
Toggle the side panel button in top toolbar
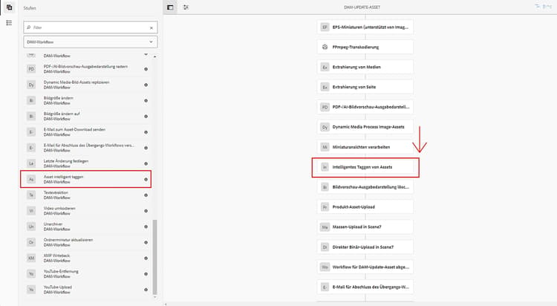170,7
